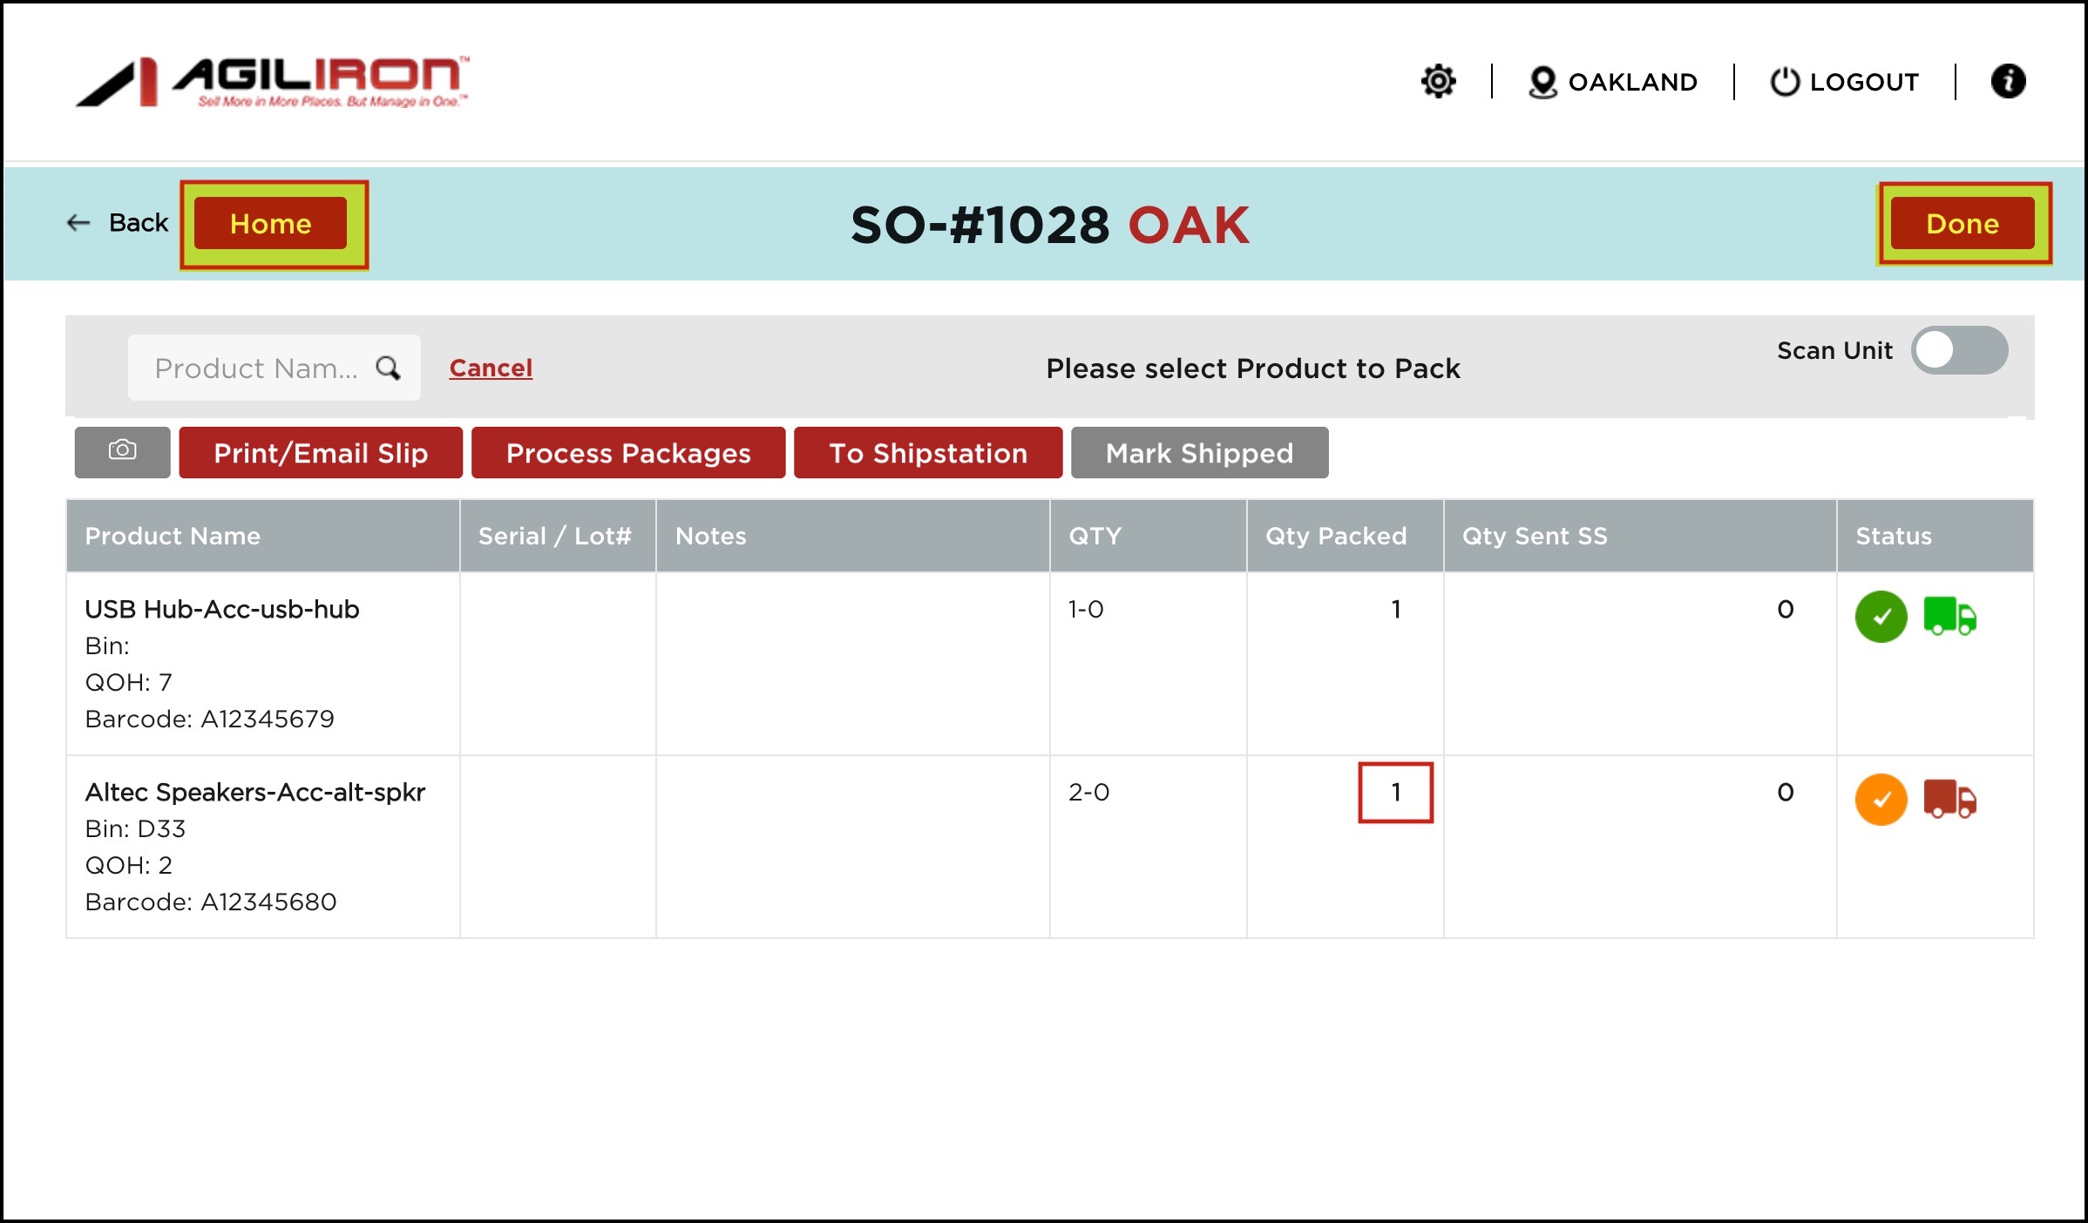Click the Process Packages button
The image size is (2088, 1223).
pyautogui.click(x=627, y=453)
